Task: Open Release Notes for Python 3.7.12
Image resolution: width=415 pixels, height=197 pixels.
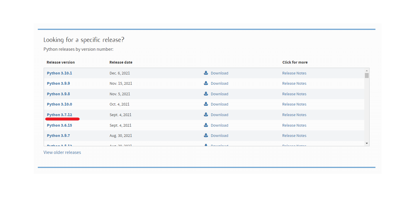Action: pos(294,115)
